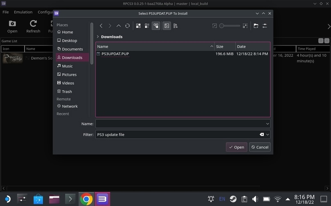Open Dolphin file manager from taskbar
This screenshot has height=206, width=331.
pos(54,199)
